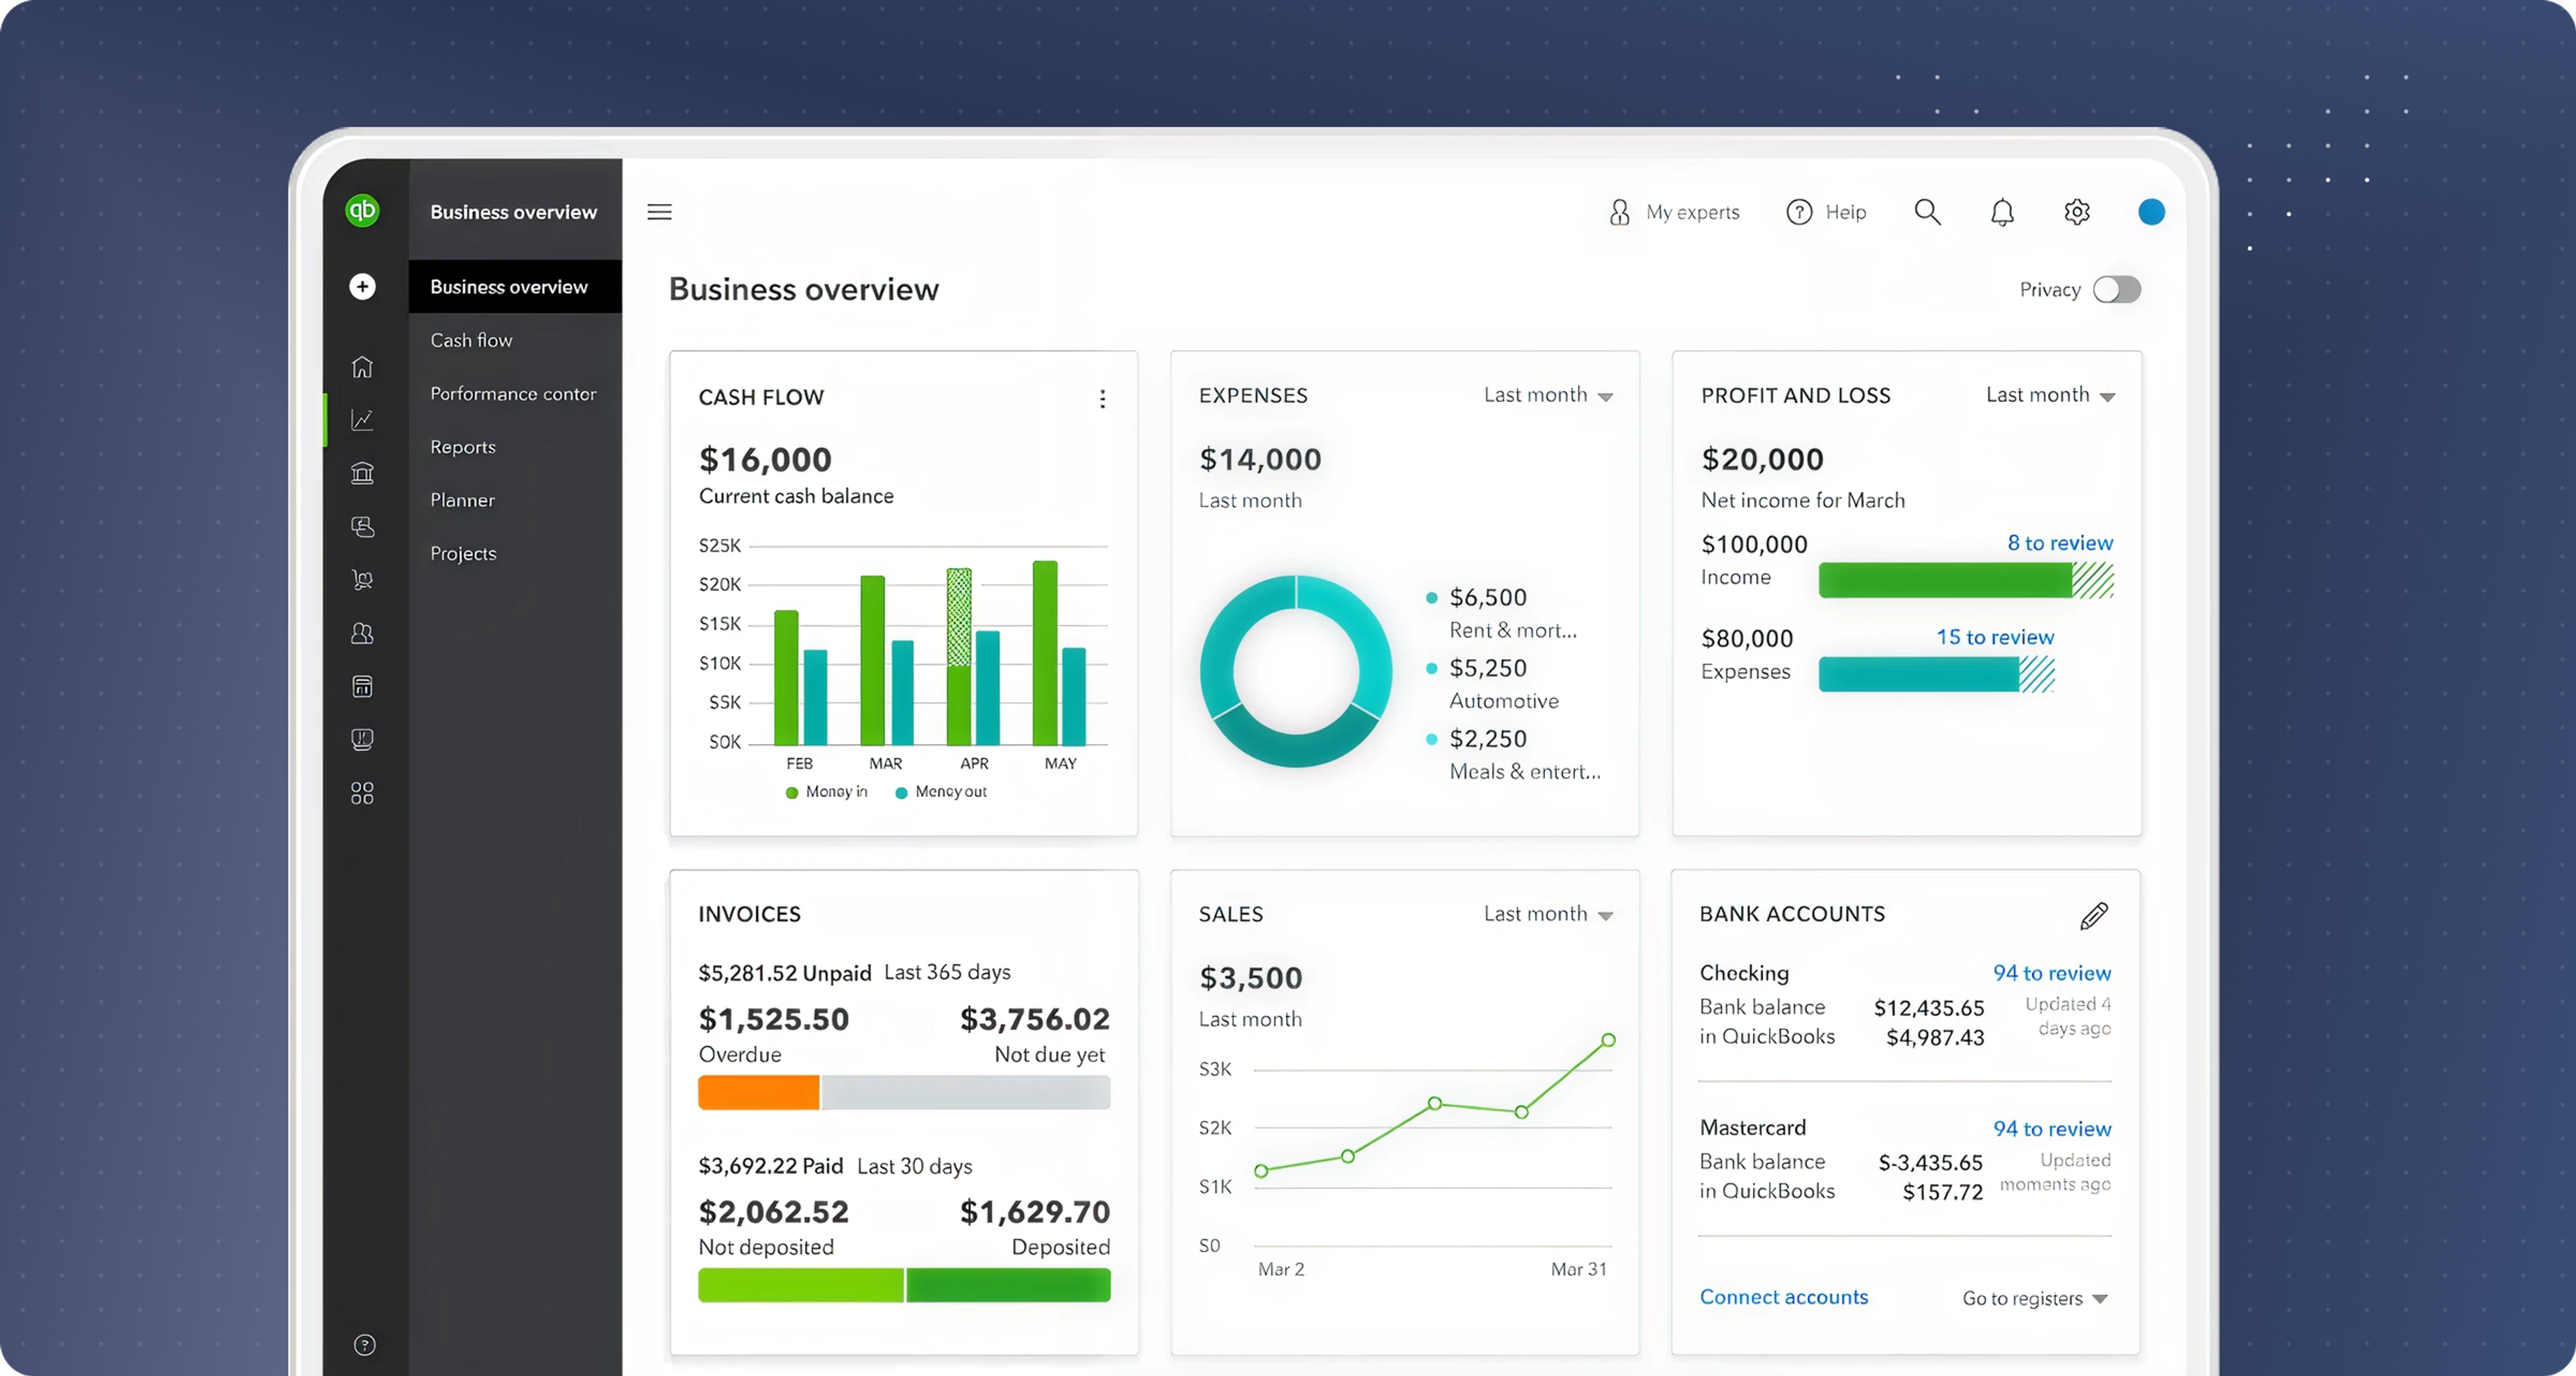Click the last point on Sales line chart
This screenshot has height=1376, width=2576.
click(x=1608, y=1040)
